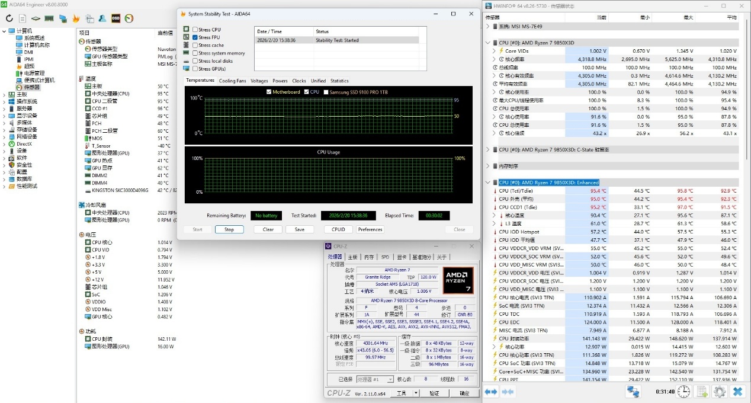Open AIDA64 toolbar OSD icon

click(x=116, y=18)
